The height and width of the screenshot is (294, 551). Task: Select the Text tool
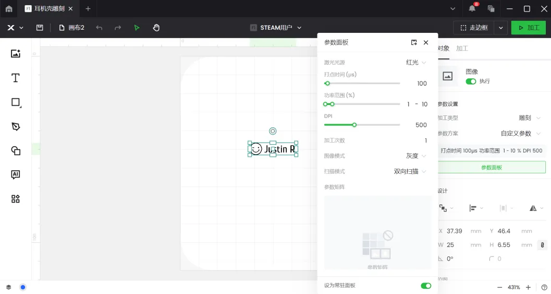[x=16, y=78]
